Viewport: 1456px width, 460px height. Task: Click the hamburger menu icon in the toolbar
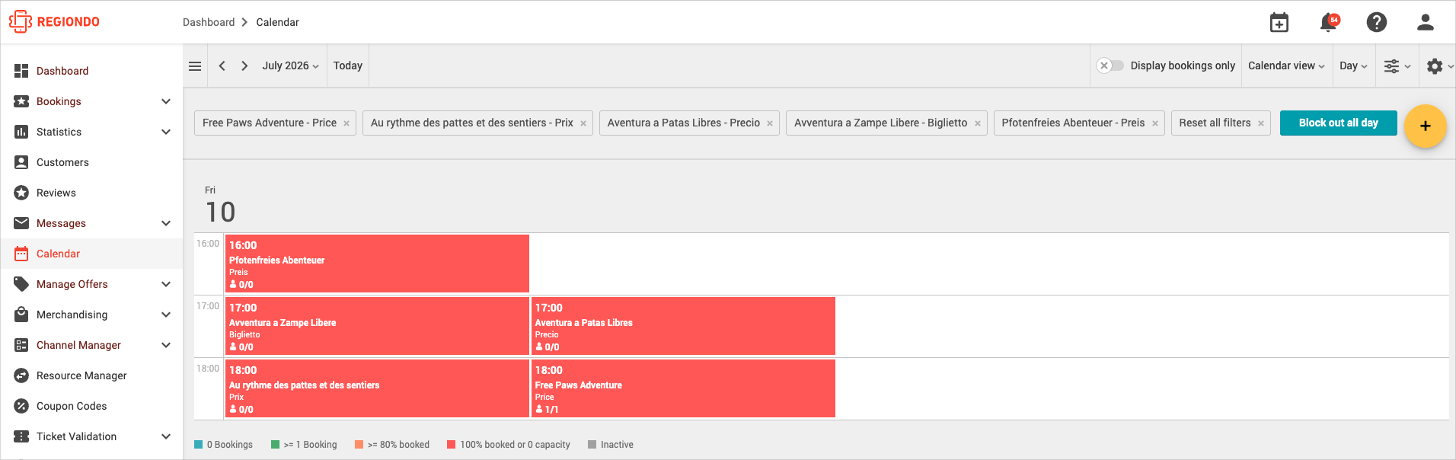[195, 66]
